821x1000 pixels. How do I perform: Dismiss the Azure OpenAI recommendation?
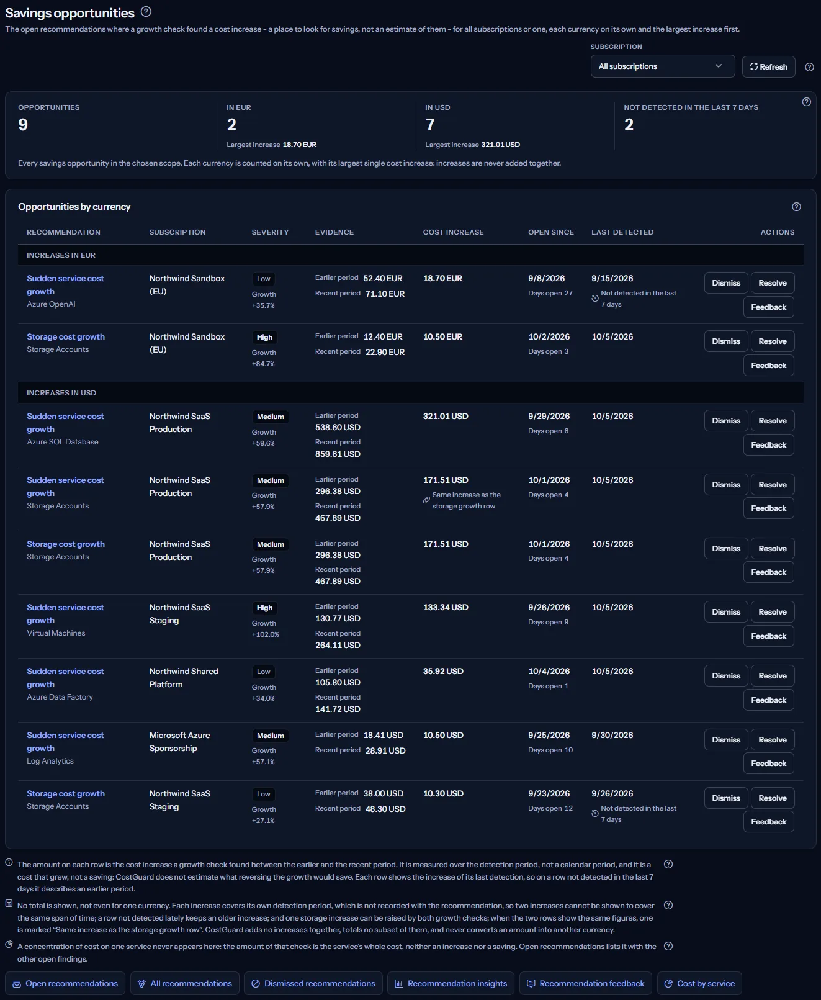pyautogui.click(x=726, y=283)
